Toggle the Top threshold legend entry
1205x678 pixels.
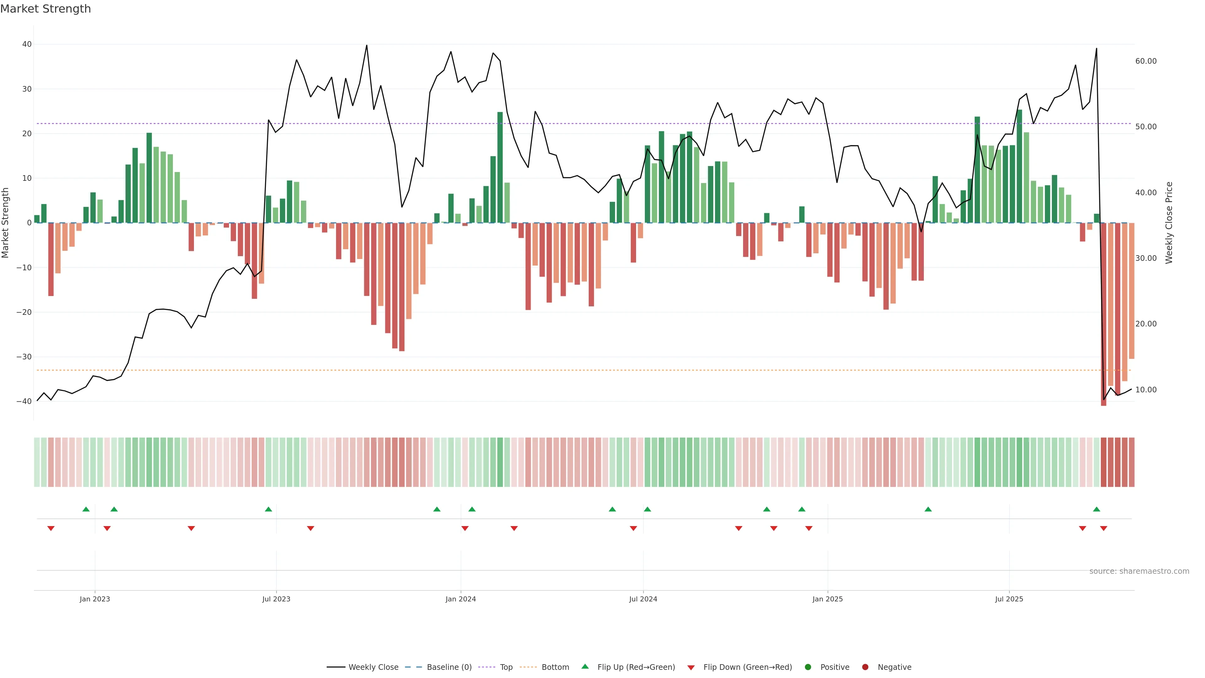[x=506, y=667]
